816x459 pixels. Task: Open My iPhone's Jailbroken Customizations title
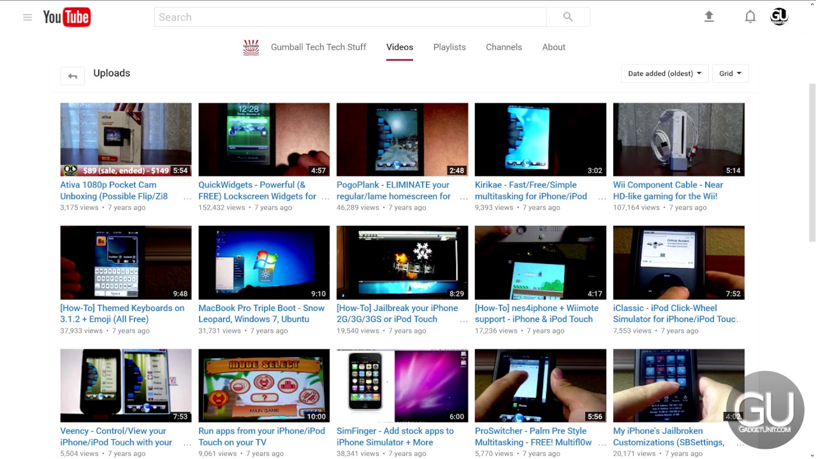(x=669, y=437)
